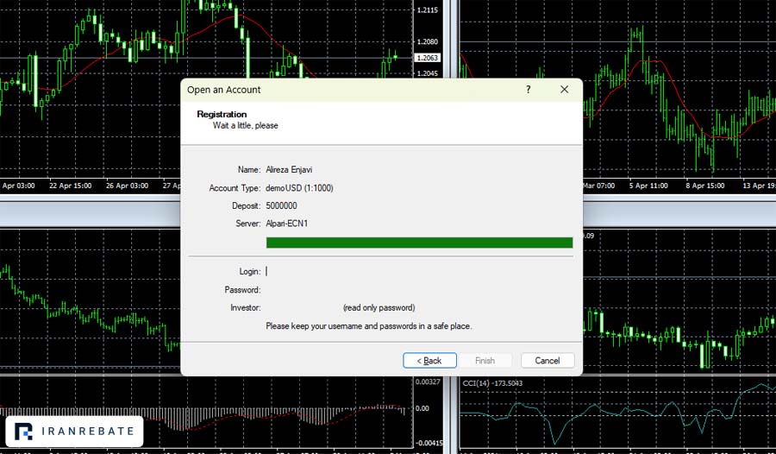The height and width of the screenshot is (454, 776).
Task: Click the Back button in the dialog
Action: [x=429, y=360]
